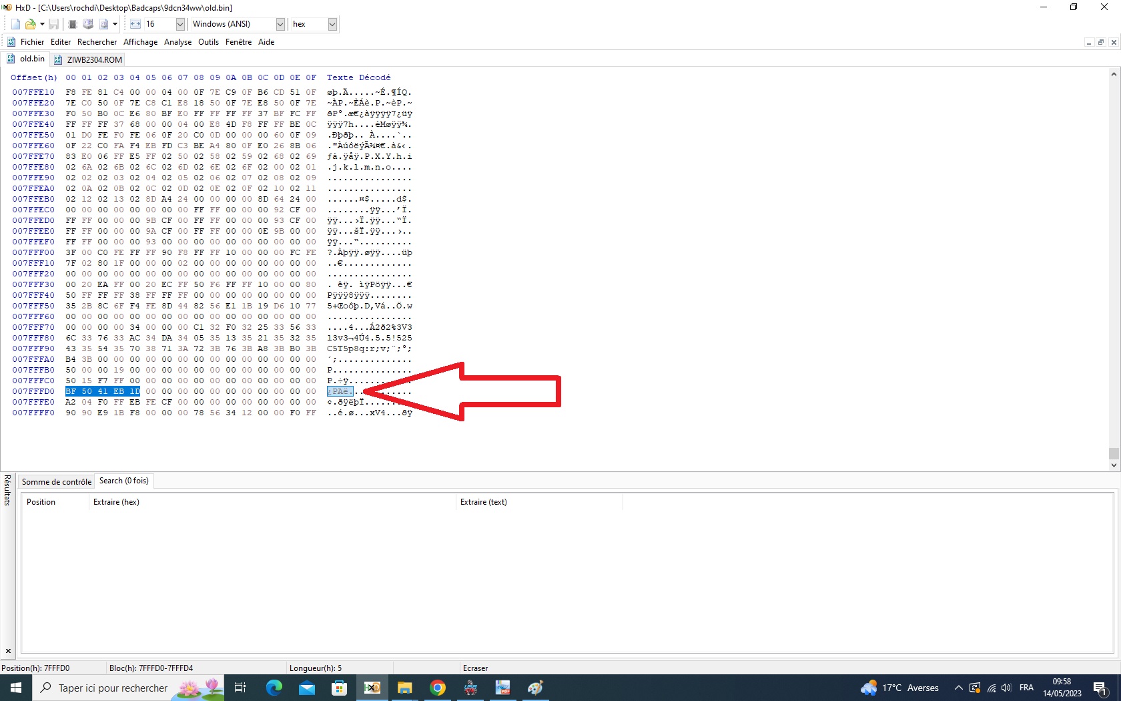This screenshot has width=1121, height=701.
Task: Click the Offset(h) column header
Action: [x=34, y=77]
